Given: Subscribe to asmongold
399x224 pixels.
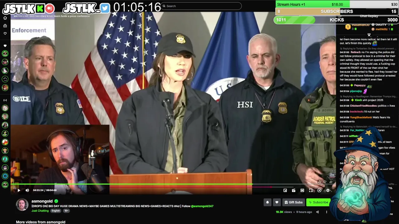Looking at the screenshot, I should click(318, 202).
